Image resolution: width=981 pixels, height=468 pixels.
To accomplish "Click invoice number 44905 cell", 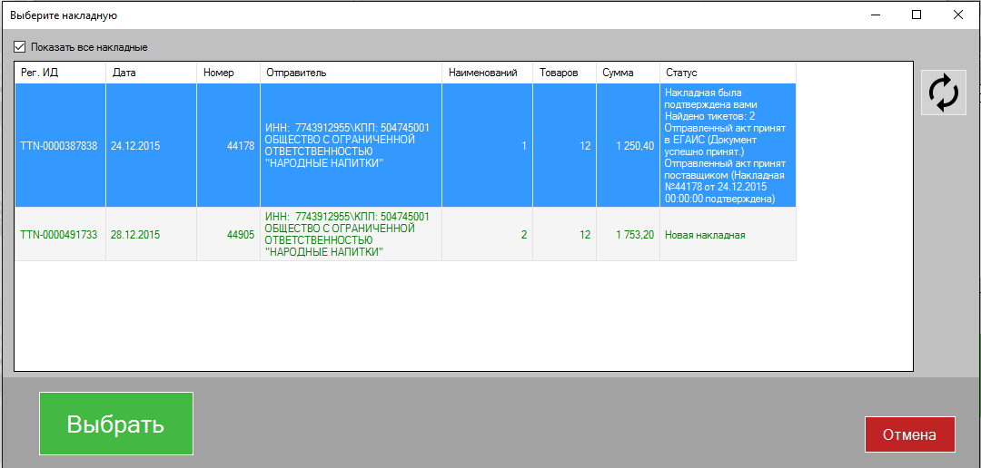I will coord(228,234).
